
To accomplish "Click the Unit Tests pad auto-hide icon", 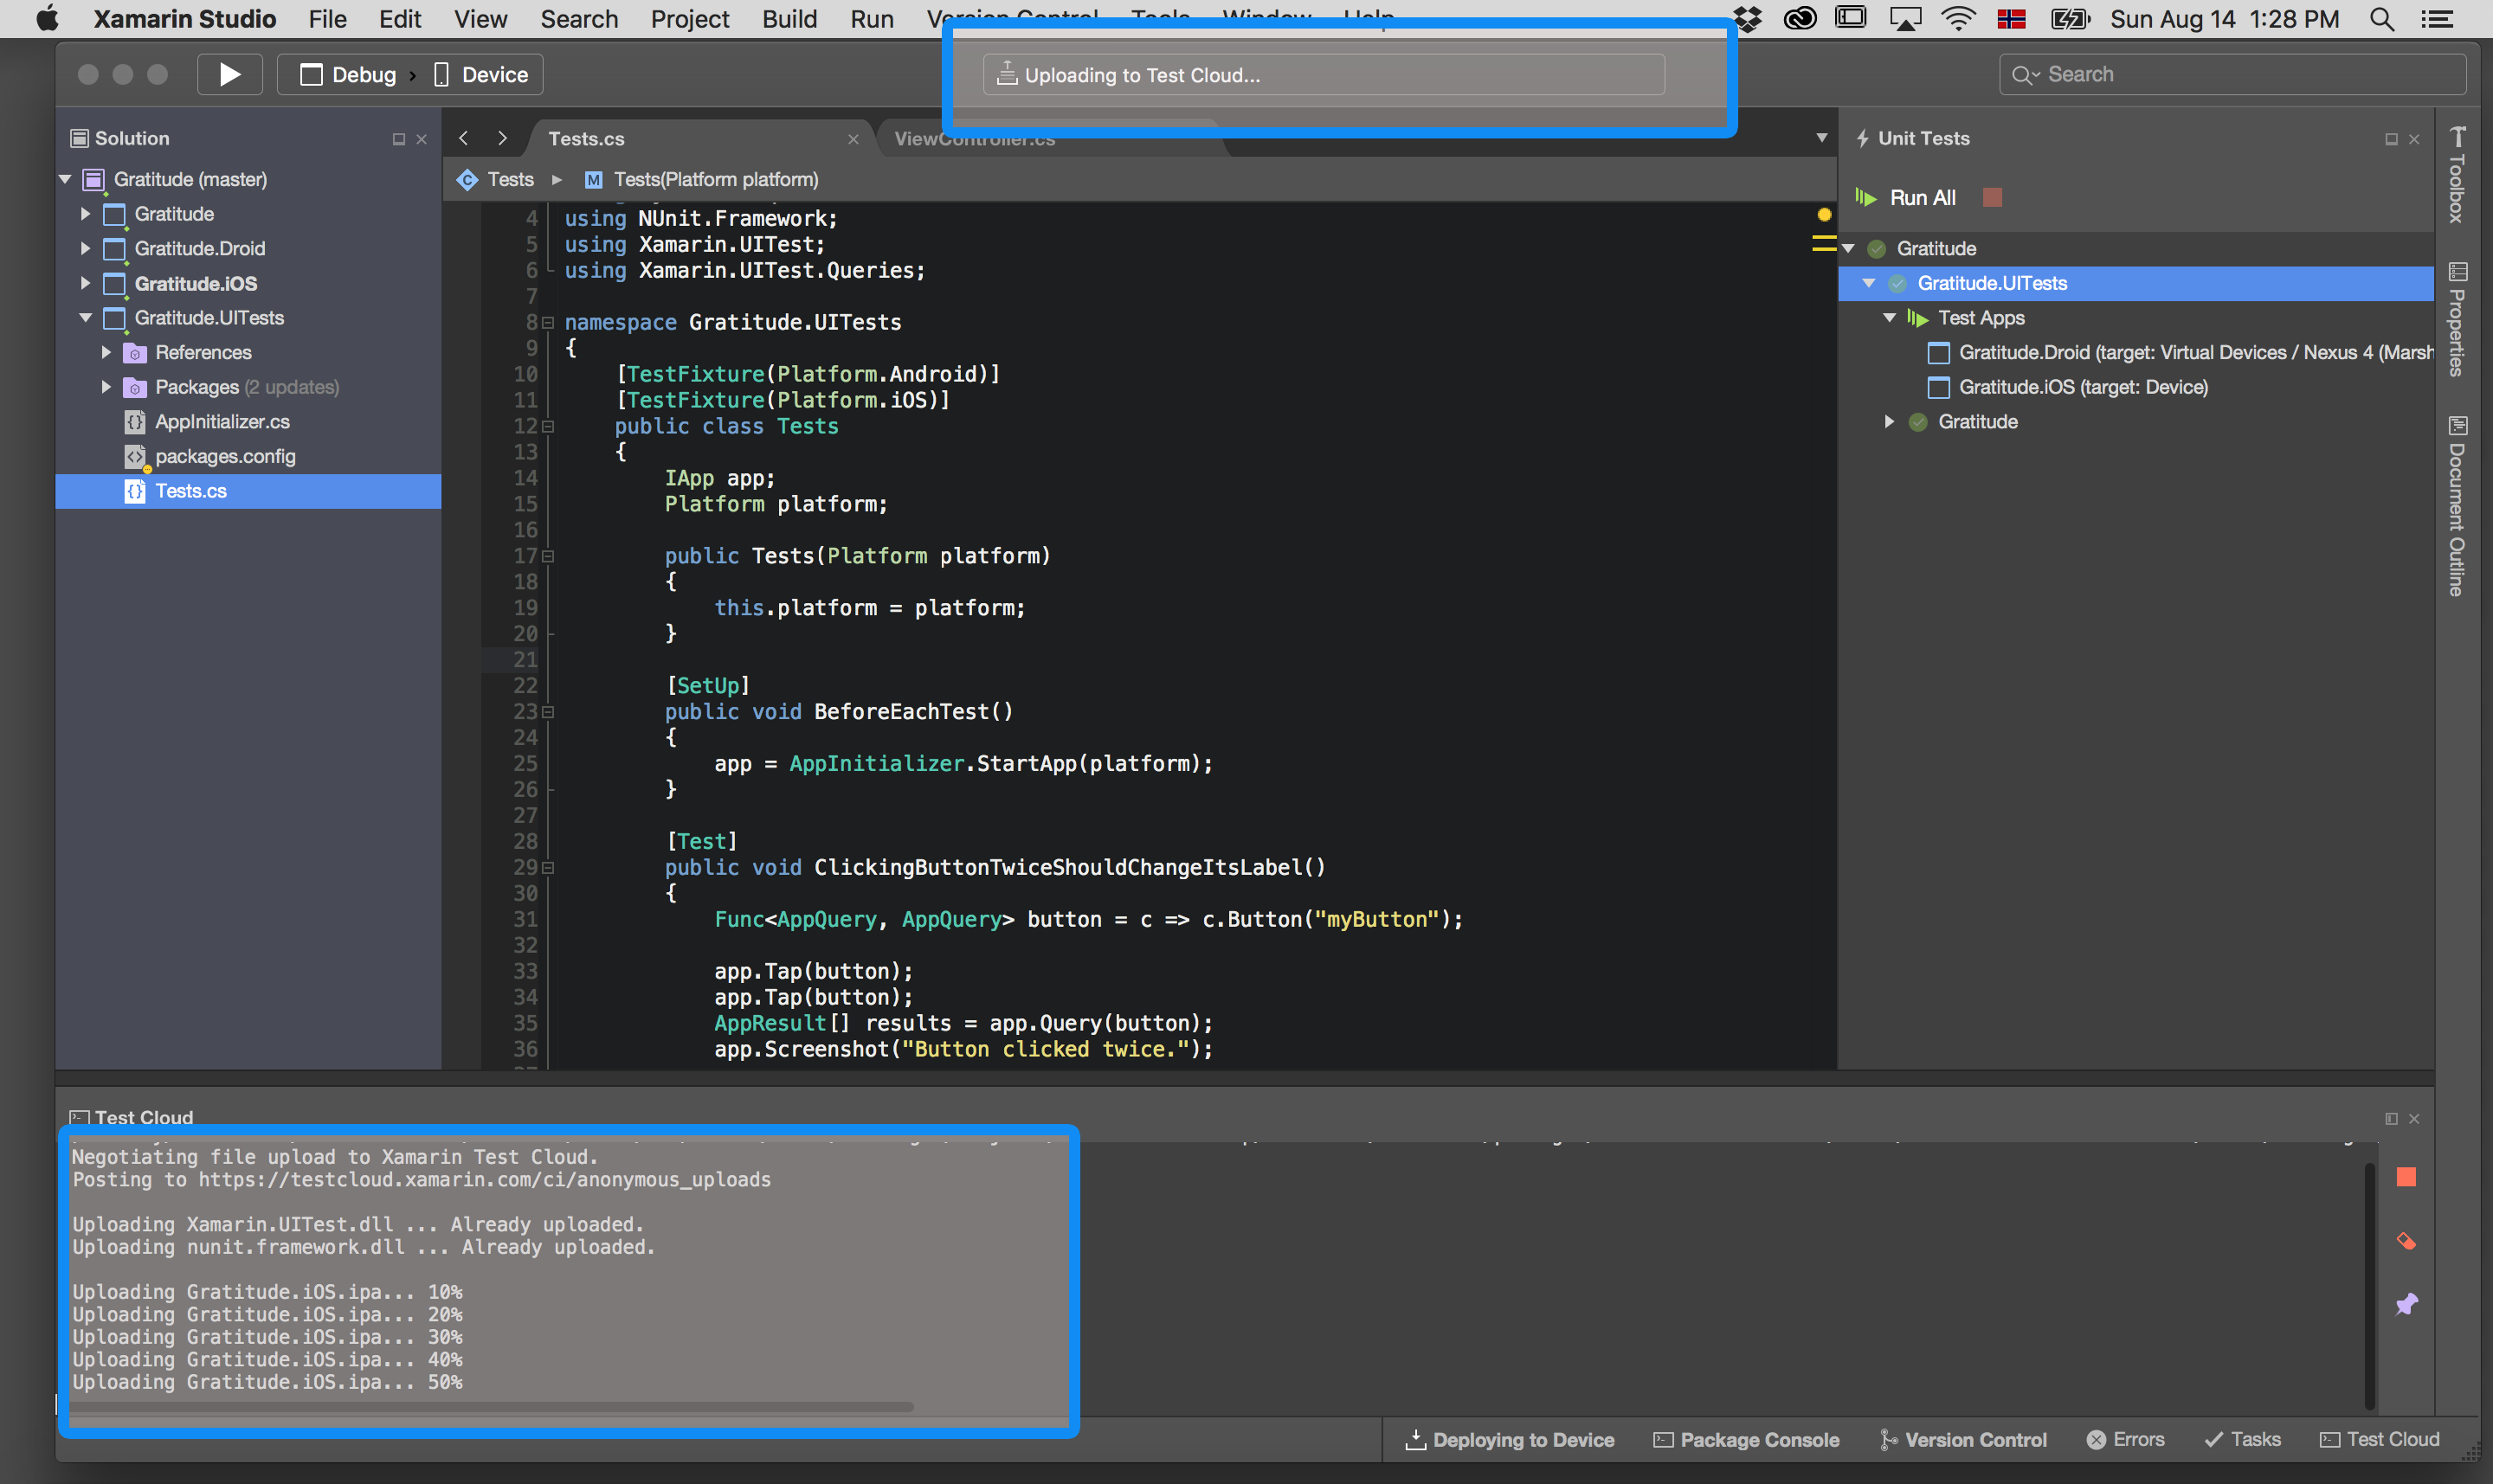I will tap(2391, 139).
